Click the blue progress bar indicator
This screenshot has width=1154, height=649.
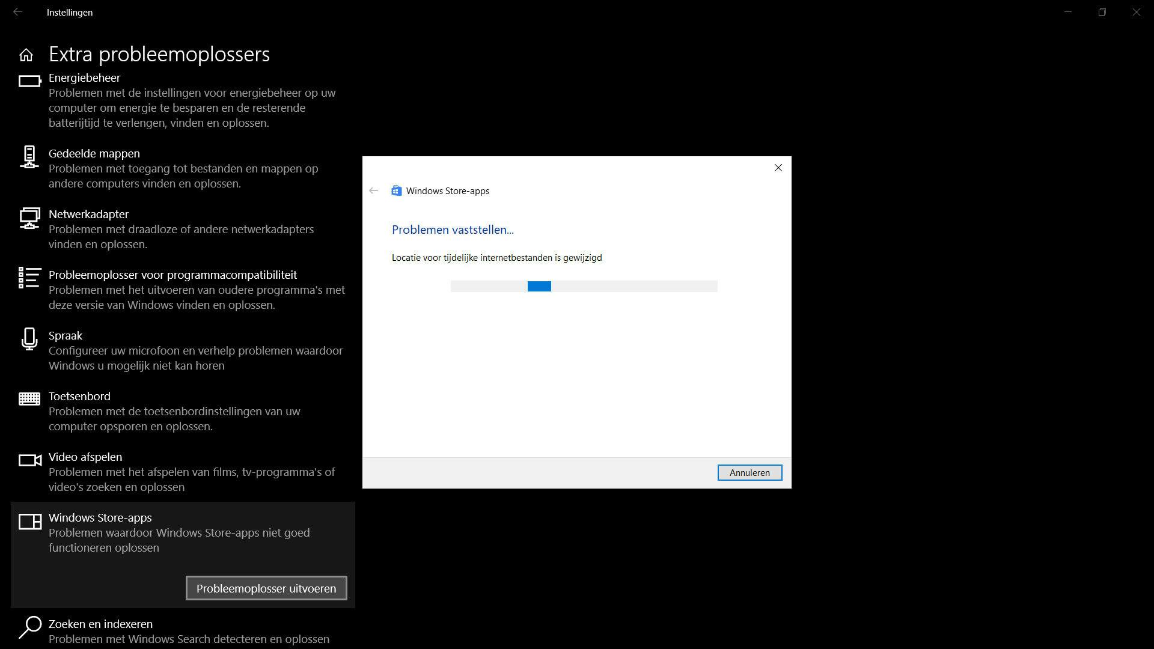pos(539,286)
